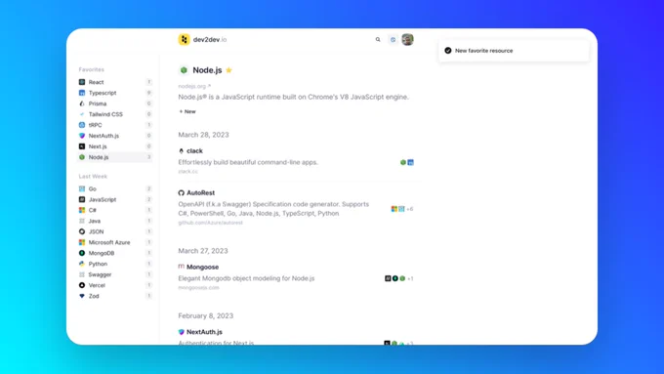Open Java under Last Week
Image resolution: width=664 pixels, height=374 pixels.
[x=115, y=221]
